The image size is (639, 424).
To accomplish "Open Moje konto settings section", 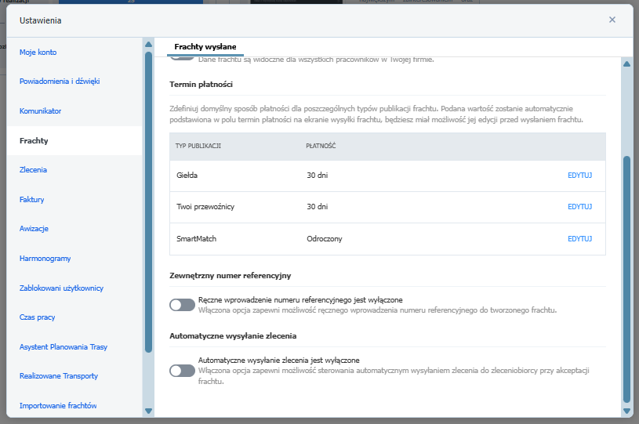I will (x=38, y=53).
